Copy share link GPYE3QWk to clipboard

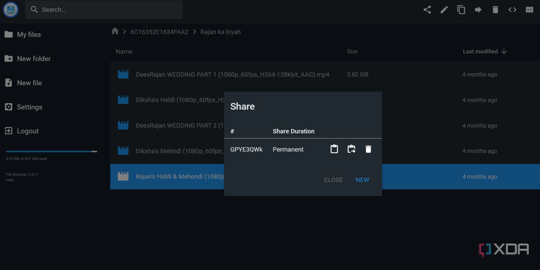[x=334, y=149]
